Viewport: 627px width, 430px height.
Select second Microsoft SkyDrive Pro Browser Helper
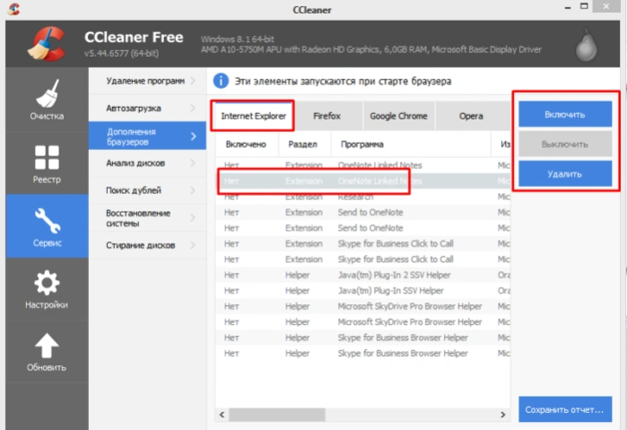point(363,322)
